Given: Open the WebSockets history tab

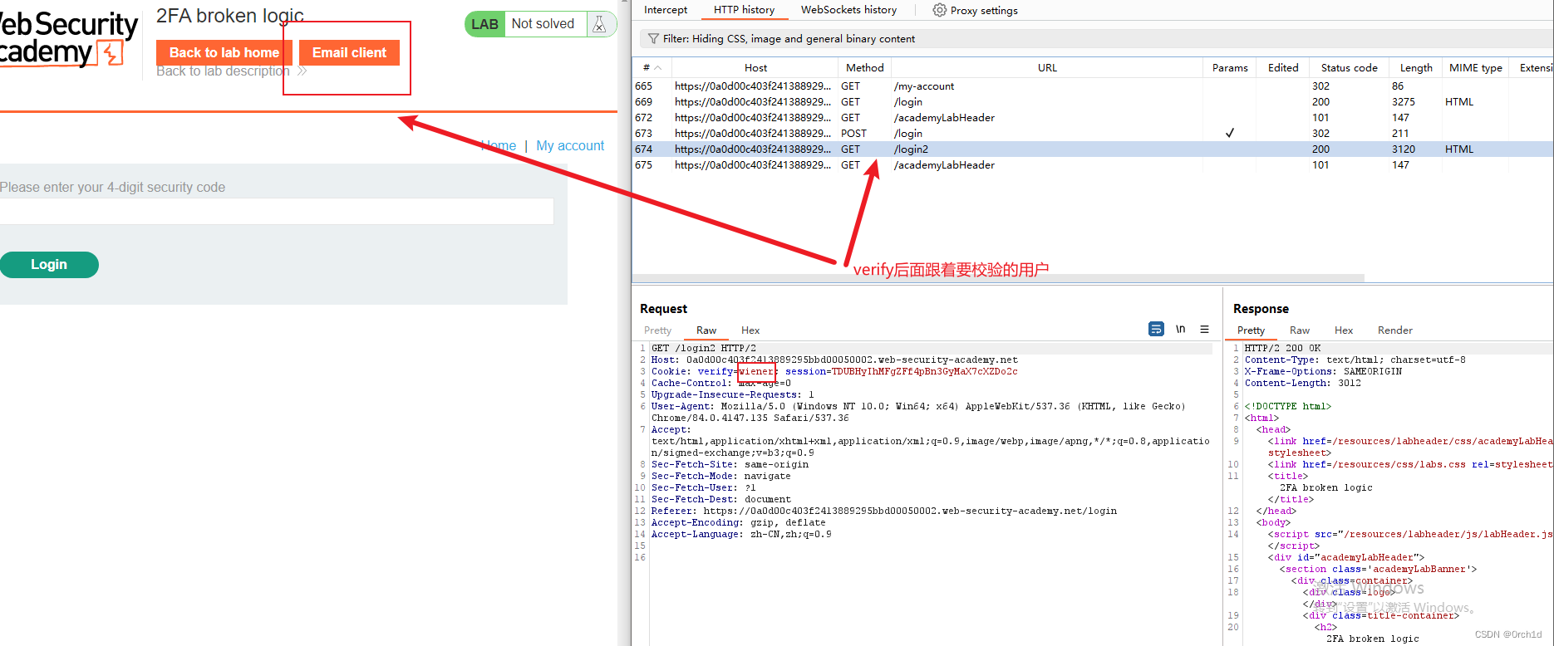Looking at the screenshot, I should (x=848, y=10).
